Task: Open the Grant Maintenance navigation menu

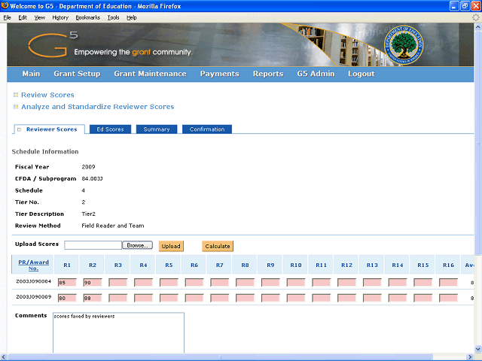Action: click(150, 74)
